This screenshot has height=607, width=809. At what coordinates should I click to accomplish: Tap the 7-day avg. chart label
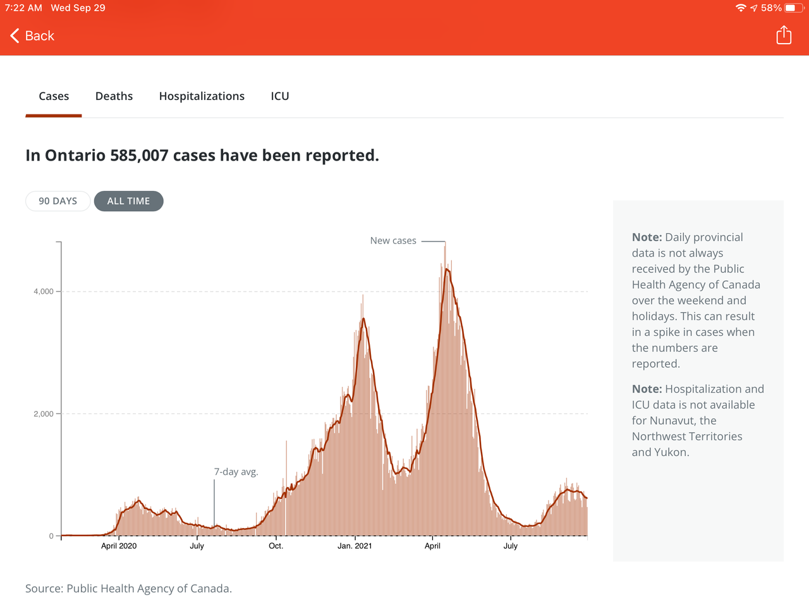click(236, 472)
